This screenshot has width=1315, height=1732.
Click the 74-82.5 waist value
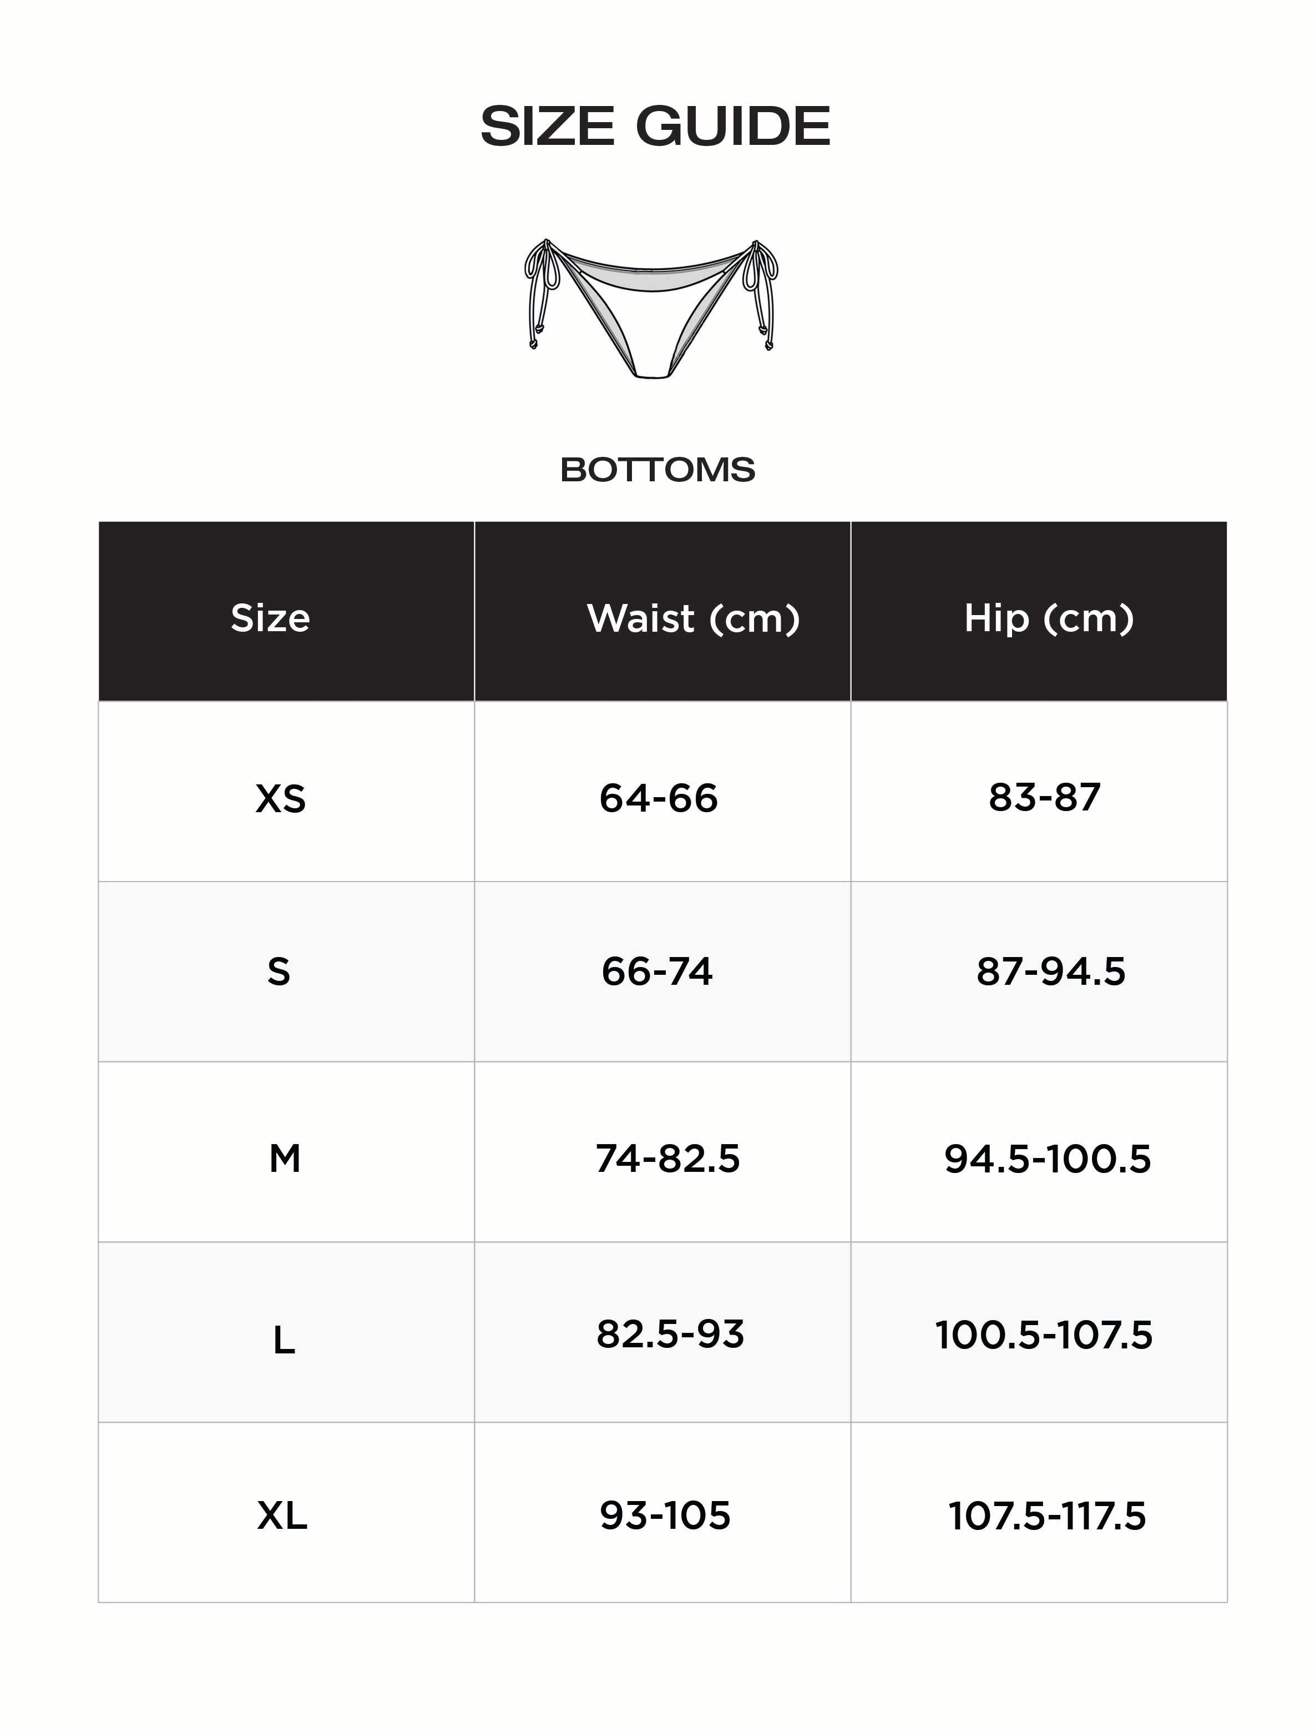click(667, 1159)
